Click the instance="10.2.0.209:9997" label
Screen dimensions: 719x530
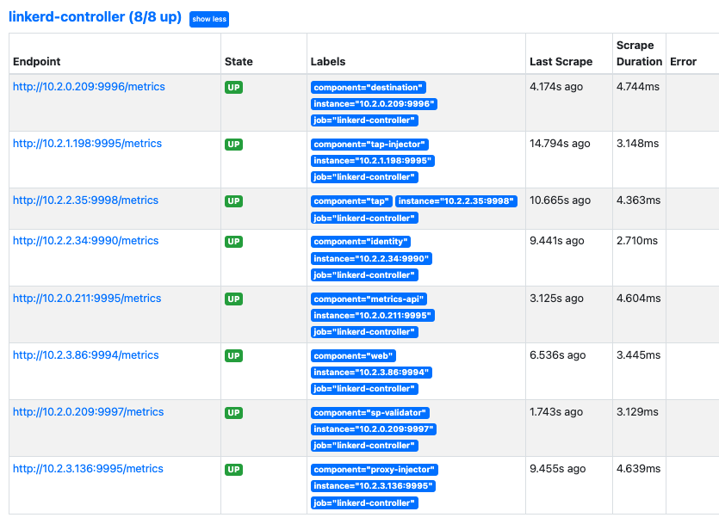373,429
